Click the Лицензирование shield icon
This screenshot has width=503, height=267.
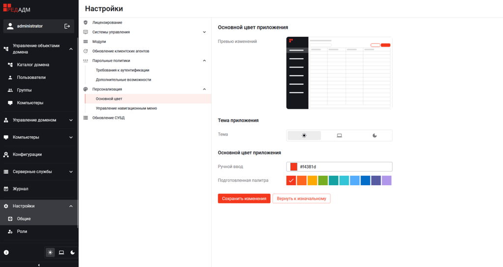point(85,23)
